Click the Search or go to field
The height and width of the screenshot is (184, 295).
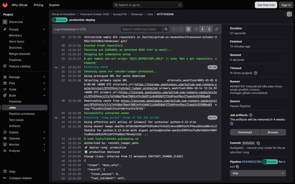click(148, 5)
